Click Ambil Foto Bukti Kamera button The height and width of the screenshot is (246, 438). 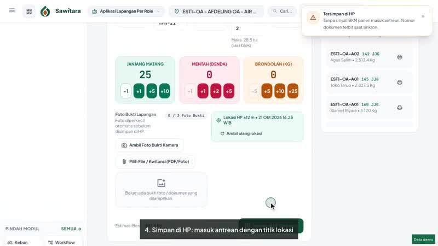pyautogui.click(x=149, y=145)
